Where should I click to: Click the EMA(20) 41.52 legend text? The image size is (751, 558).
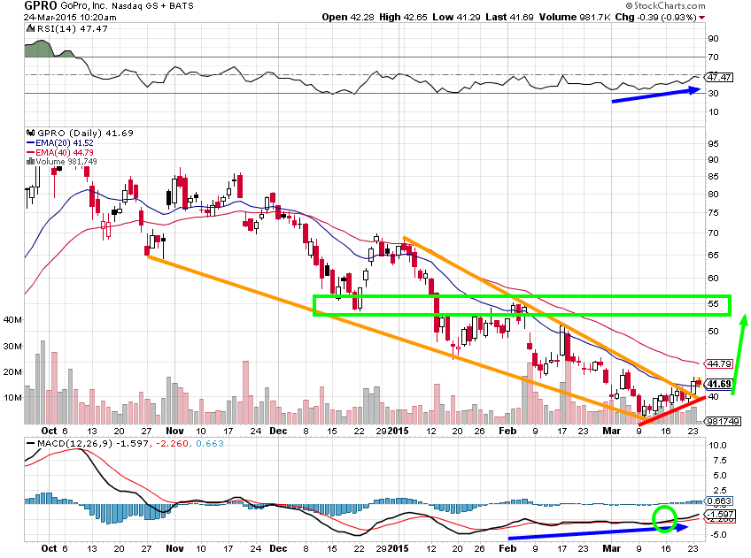point(65,143)
